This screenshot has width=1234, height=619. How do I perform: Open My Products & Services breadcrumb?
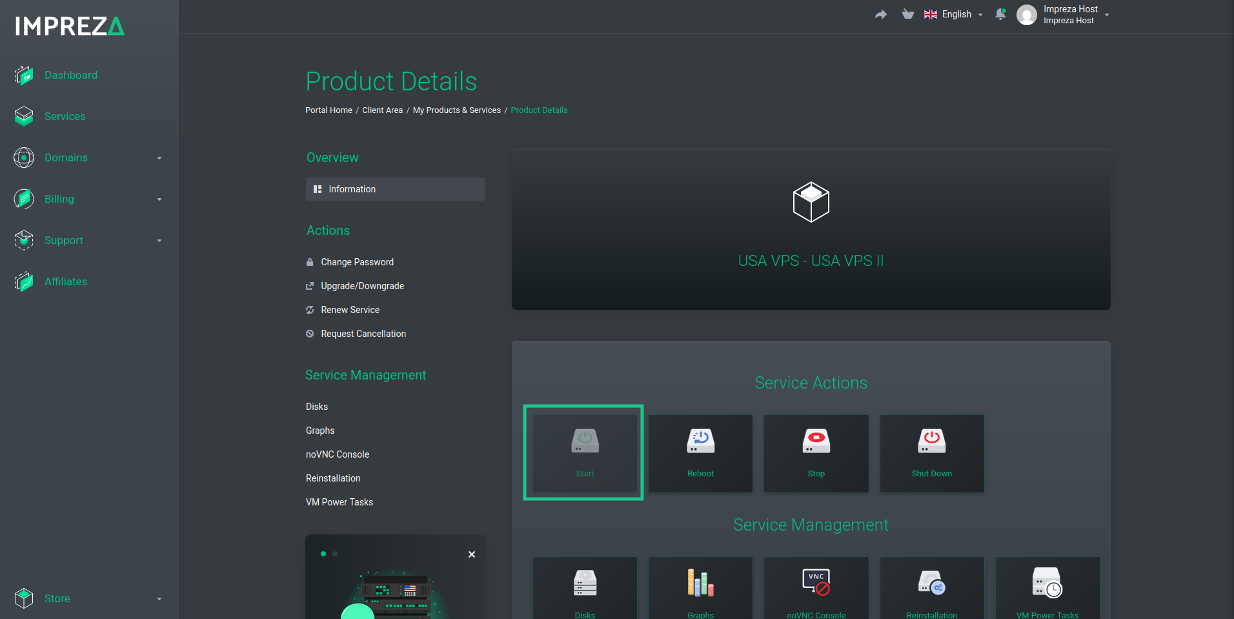(x=457, y=110)
